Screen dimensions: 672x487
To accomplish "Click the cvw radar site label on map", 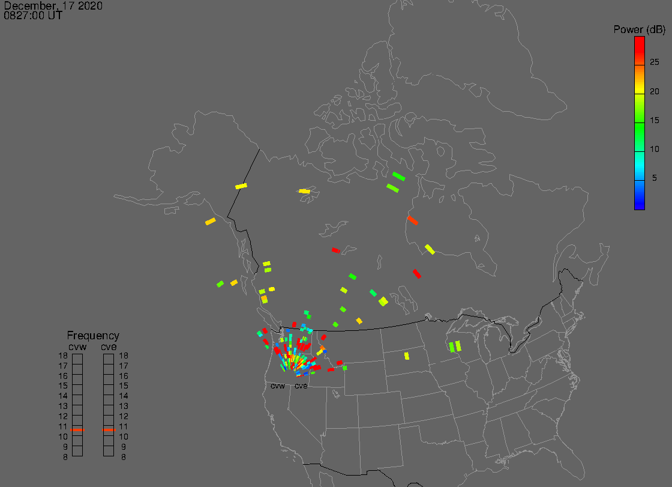I will click(x=278, y=386).
